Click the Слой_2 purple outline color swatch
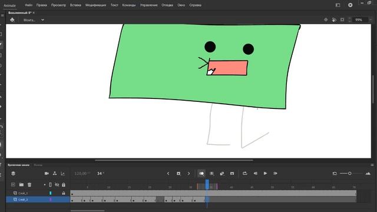 coord(51,200)
